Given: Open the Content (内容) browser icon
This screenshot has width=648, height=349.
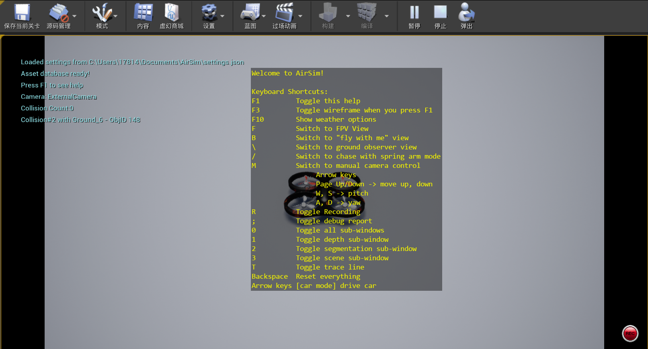Looking at the screenshot, I should (x=143, y=13).
